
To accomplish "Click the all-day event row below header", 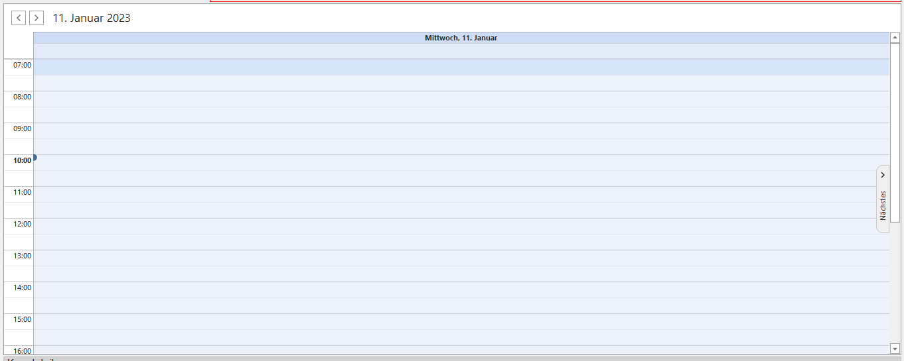I will click(x=461, y=51).
